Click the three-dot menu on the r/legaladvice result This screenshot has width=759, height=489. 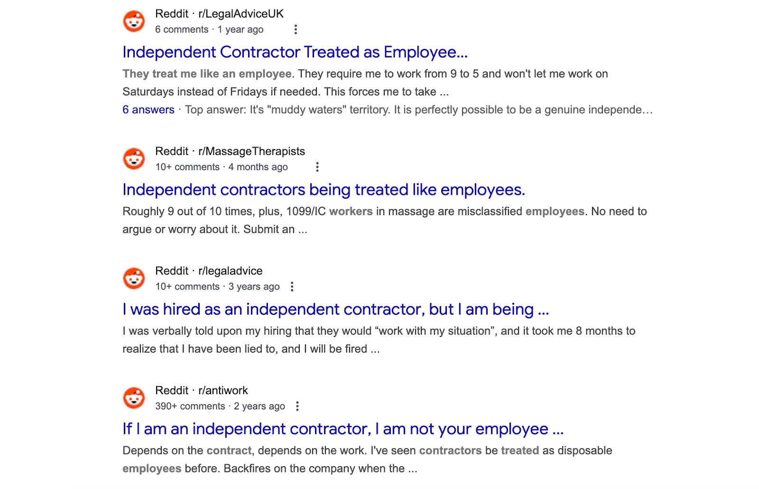pos(292,286)
